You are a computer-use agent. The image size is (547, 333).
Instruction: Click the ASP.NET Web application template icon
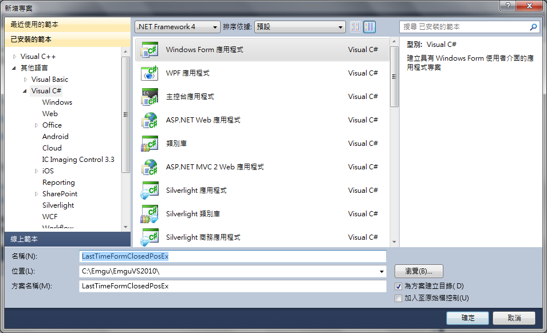click(149, 120)
